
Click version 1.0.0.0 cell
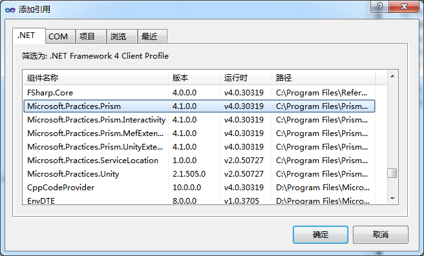(184, 161)
